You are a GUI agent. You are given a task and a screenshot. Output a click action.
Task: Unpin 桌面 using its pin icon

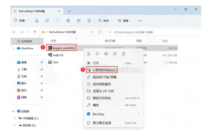[x=41, y=62]
